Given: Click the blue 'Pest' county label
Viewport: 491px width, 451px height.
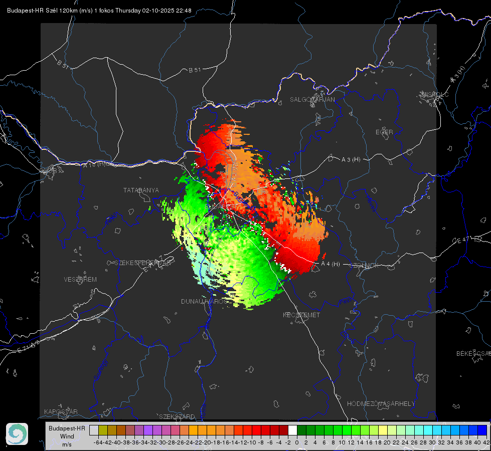Looking at the screenshot, I should [x=345, y=302].
